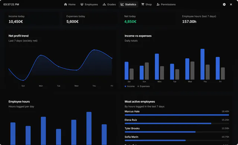Click the 157.00h employee hours value
Image resolution: width=238 pixels, height=145 pixels.
[189, 21]
